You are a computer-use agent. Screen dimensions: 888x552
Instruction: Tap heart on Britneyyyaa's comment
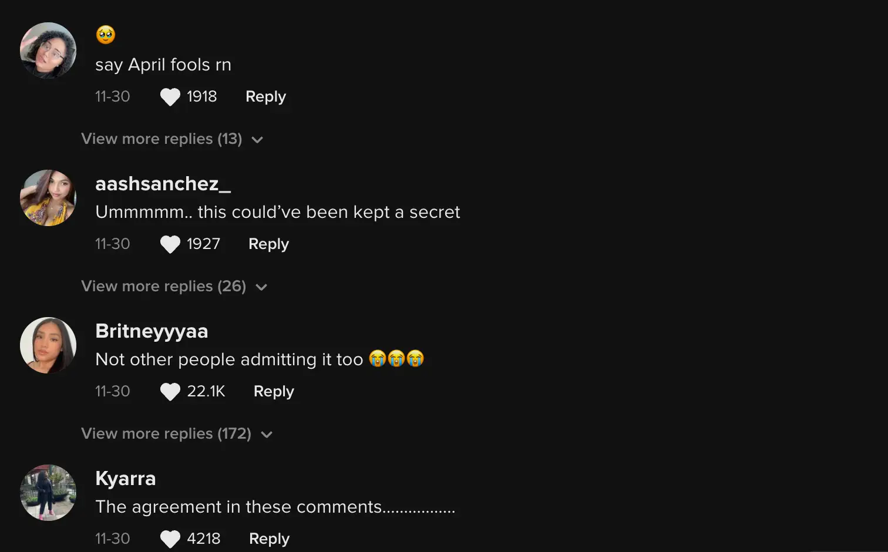pos(170,392)
